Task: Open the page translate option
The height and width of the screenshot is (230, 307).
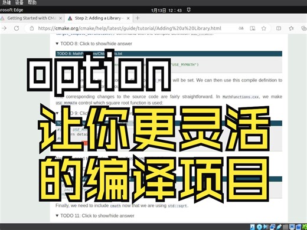Action: pos(241,28)
